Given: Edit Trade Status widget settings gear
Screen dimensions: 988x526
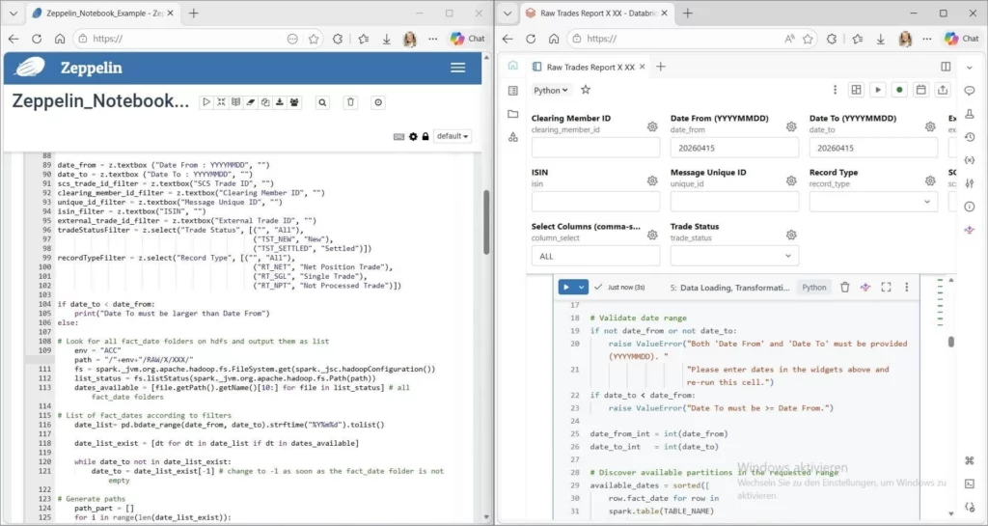Looking at the screenshot, I should click(x=791, y=235).
